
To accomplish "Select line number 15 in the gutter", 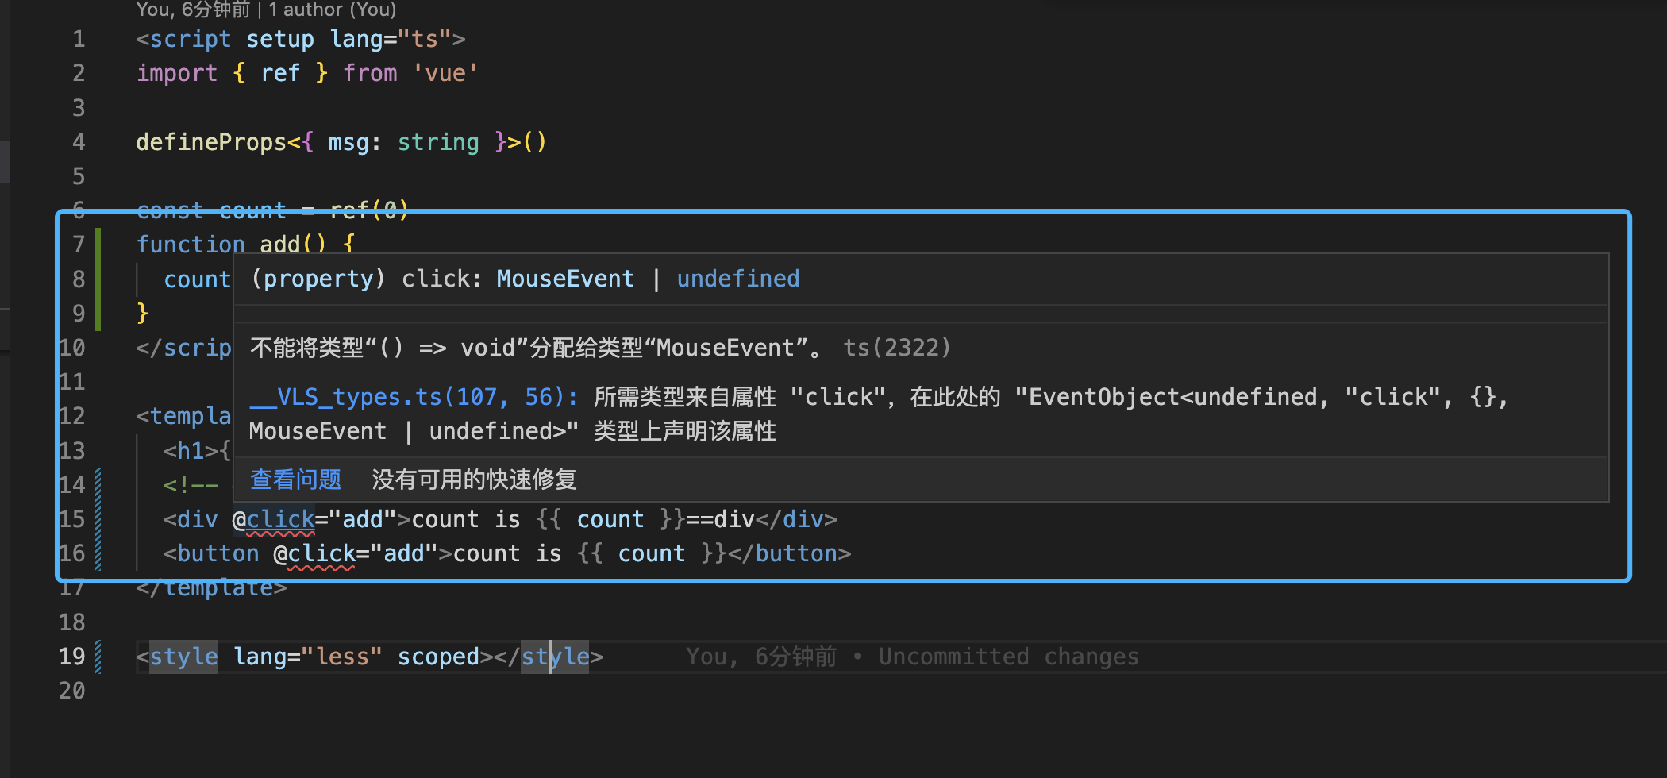I will tap(72, 519).
